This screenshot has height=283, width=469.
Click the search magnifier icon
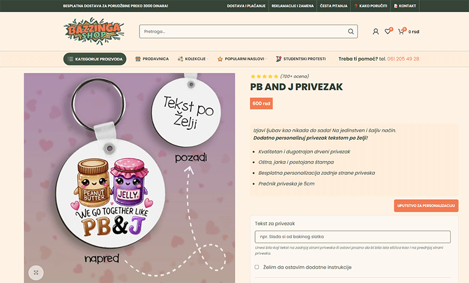(x=351, y=32)
